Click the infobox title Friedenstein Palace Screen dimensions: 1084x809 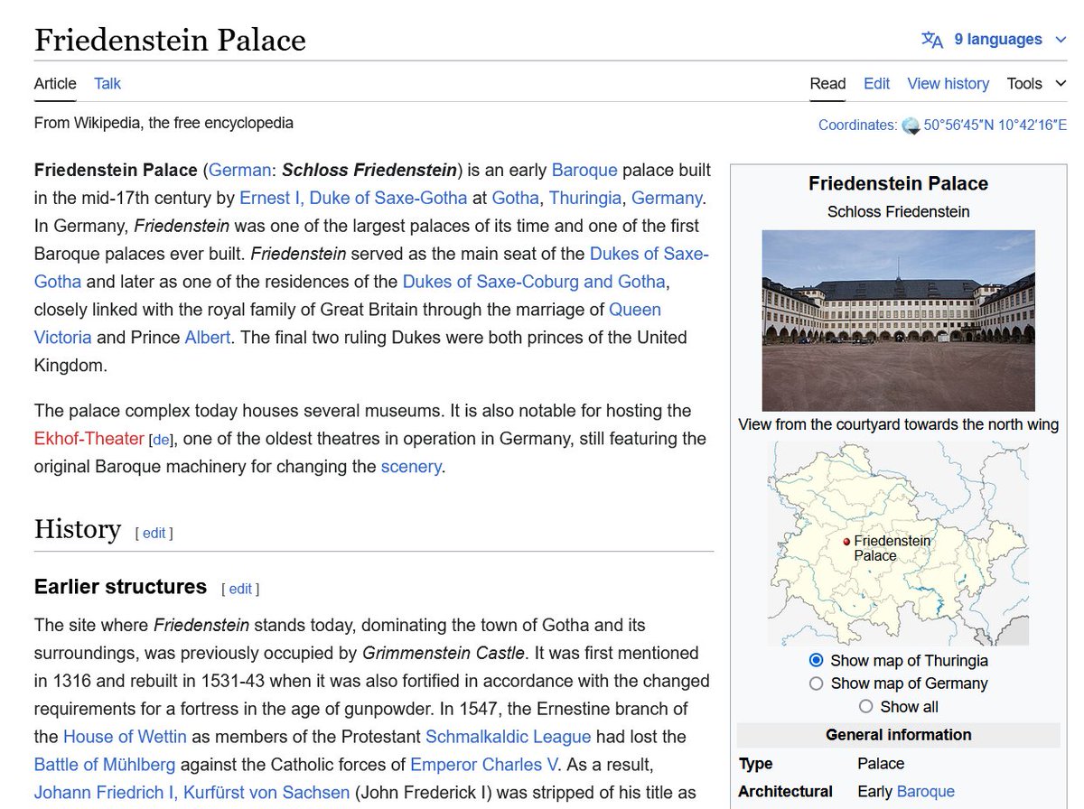(899, 183)
